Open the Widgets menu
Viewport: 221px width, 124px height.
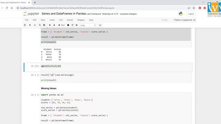point(81,20)
